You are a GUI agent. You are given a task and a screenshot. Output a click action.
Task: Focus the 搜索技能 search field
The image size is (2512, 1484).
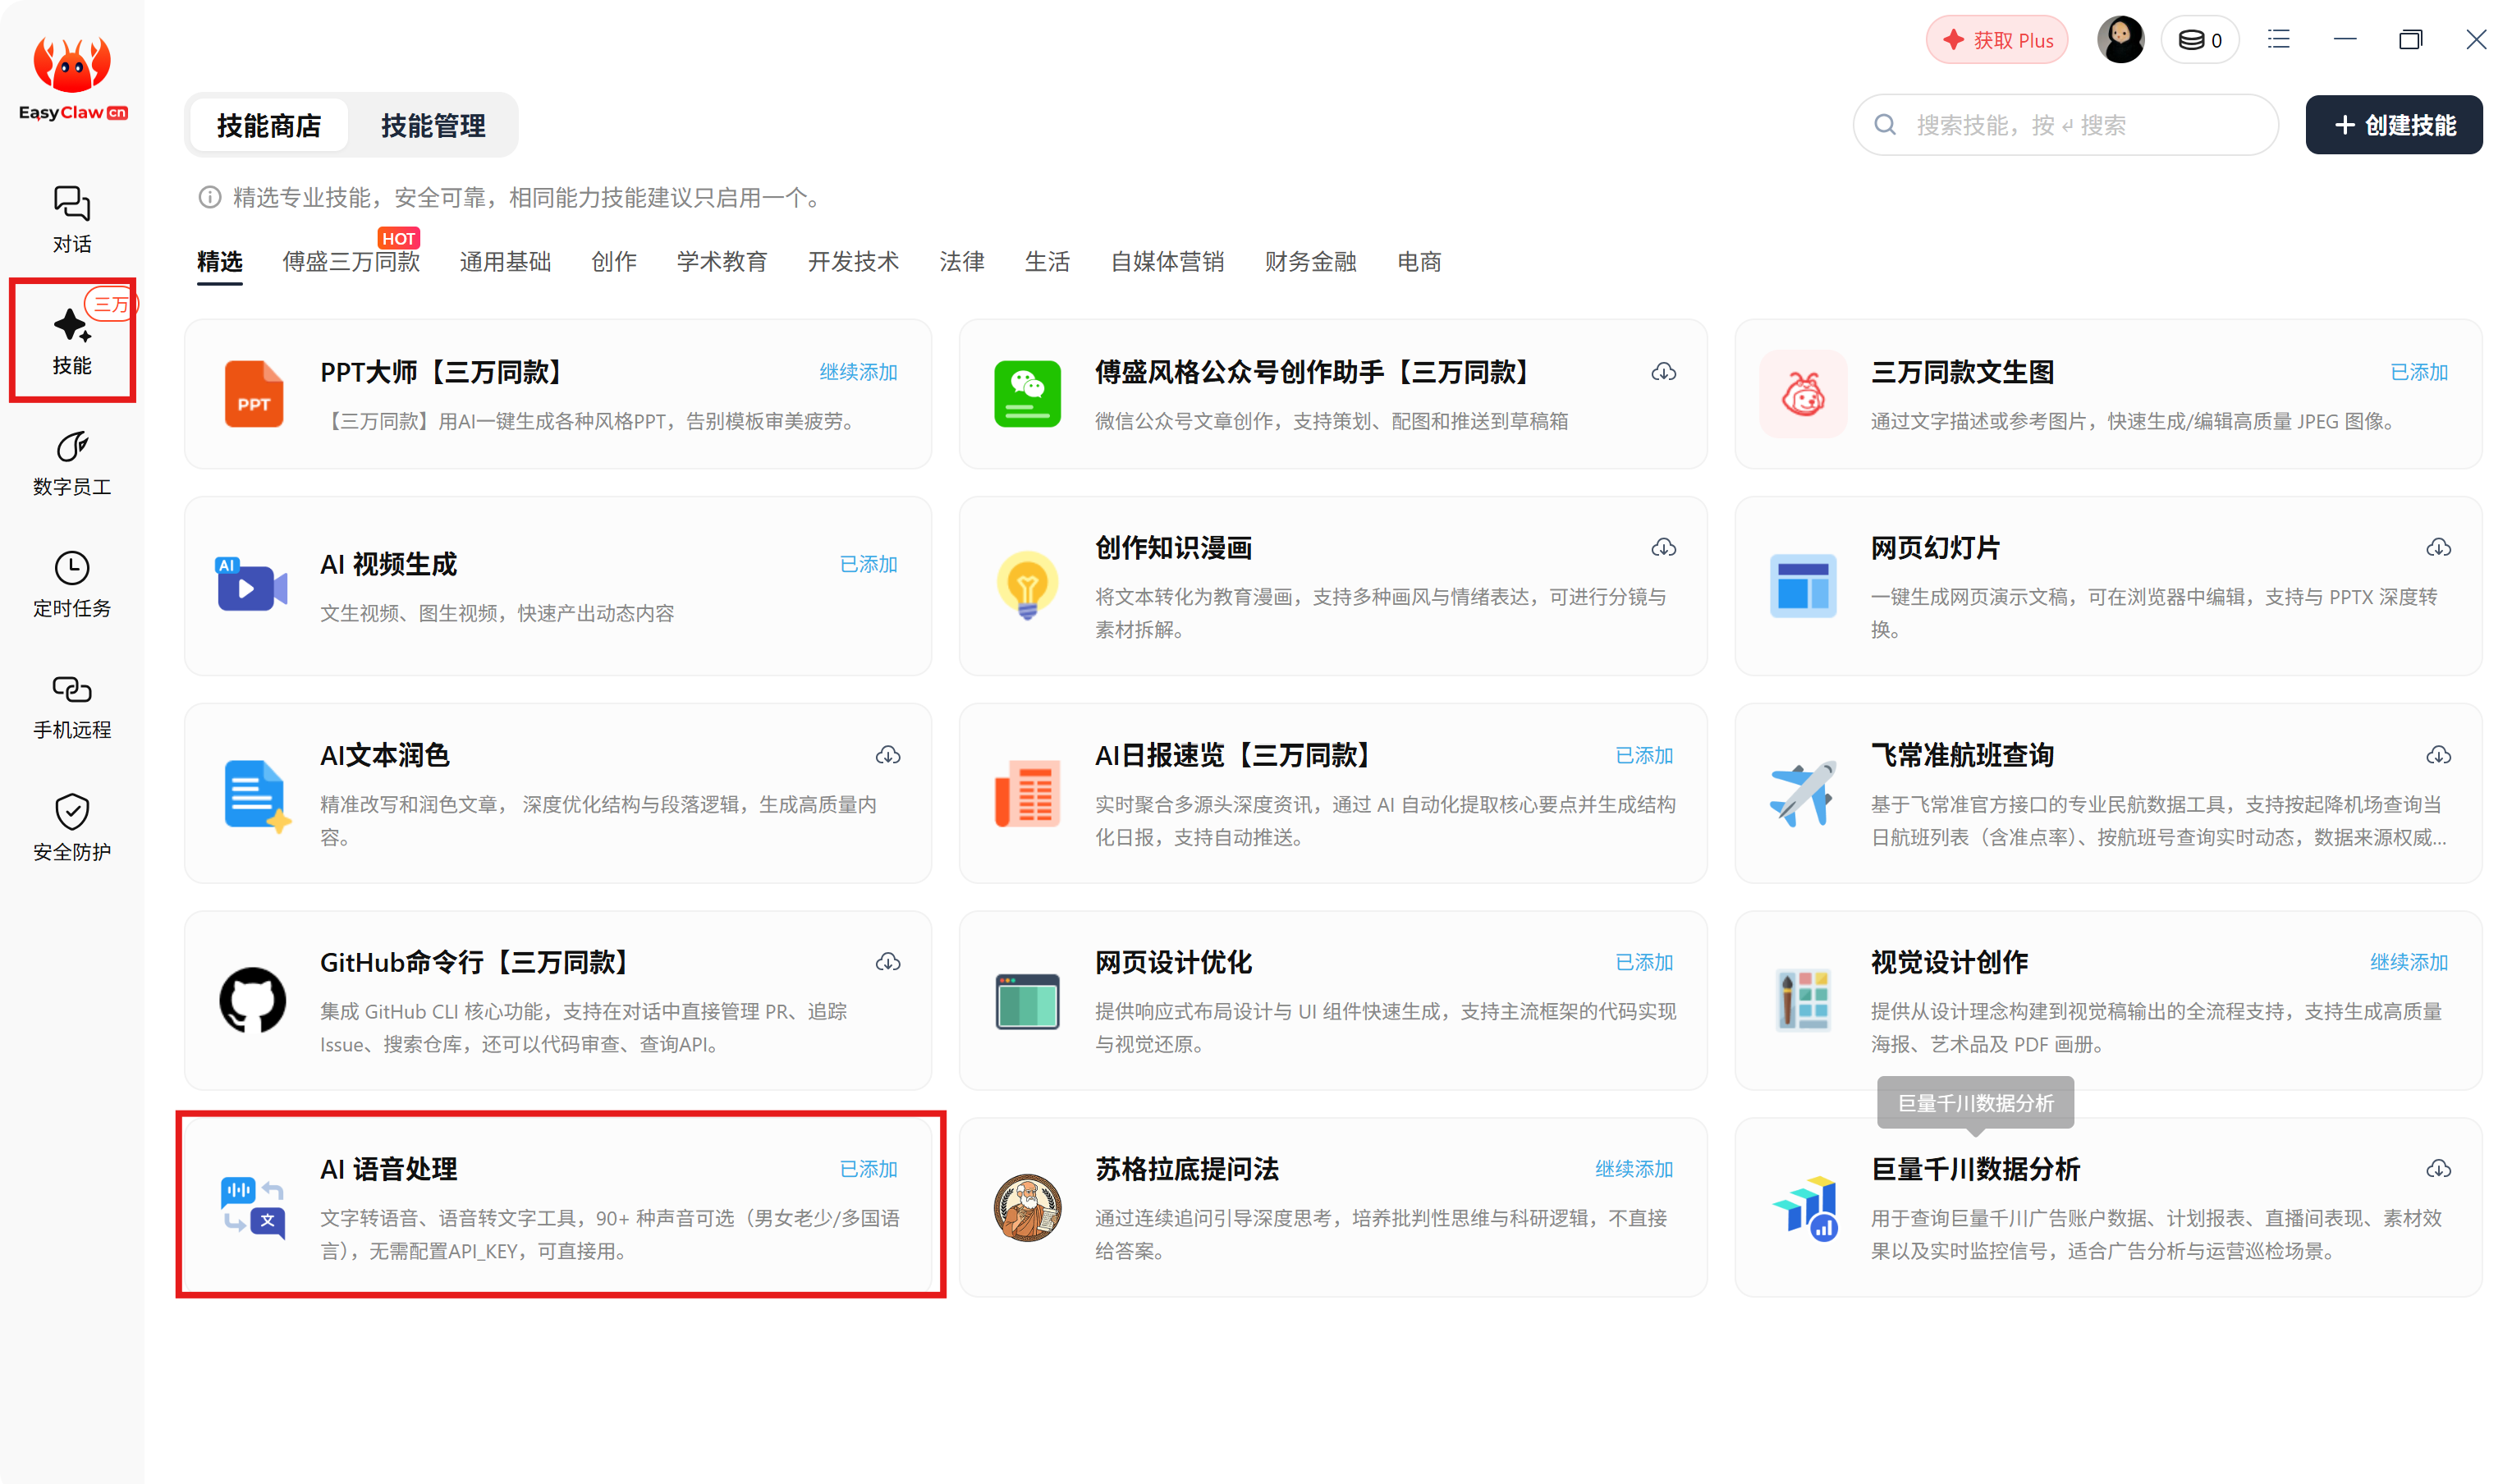point(2066,125)
